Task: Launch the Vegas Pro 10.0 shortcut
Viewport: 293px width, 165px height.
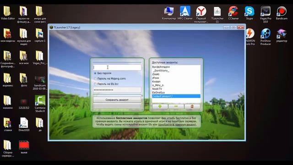Action: coord(266,14)
